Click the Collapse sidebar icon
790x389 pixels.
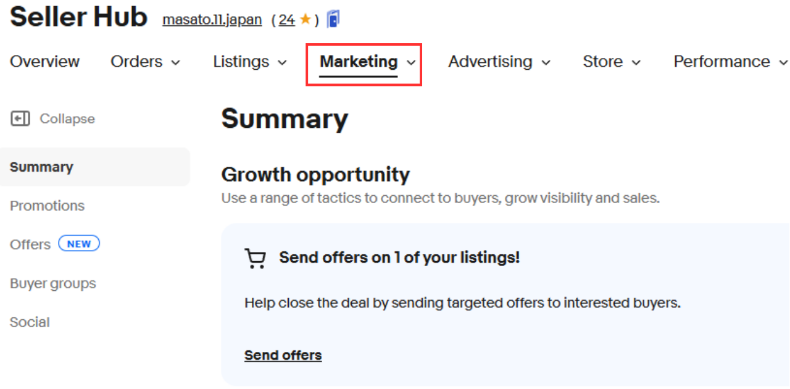pos(20,119)
